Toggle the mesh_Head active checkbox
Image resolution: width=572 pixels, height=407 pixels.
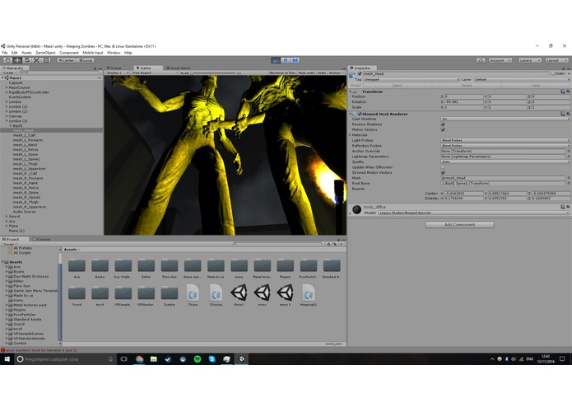point(360,73)
